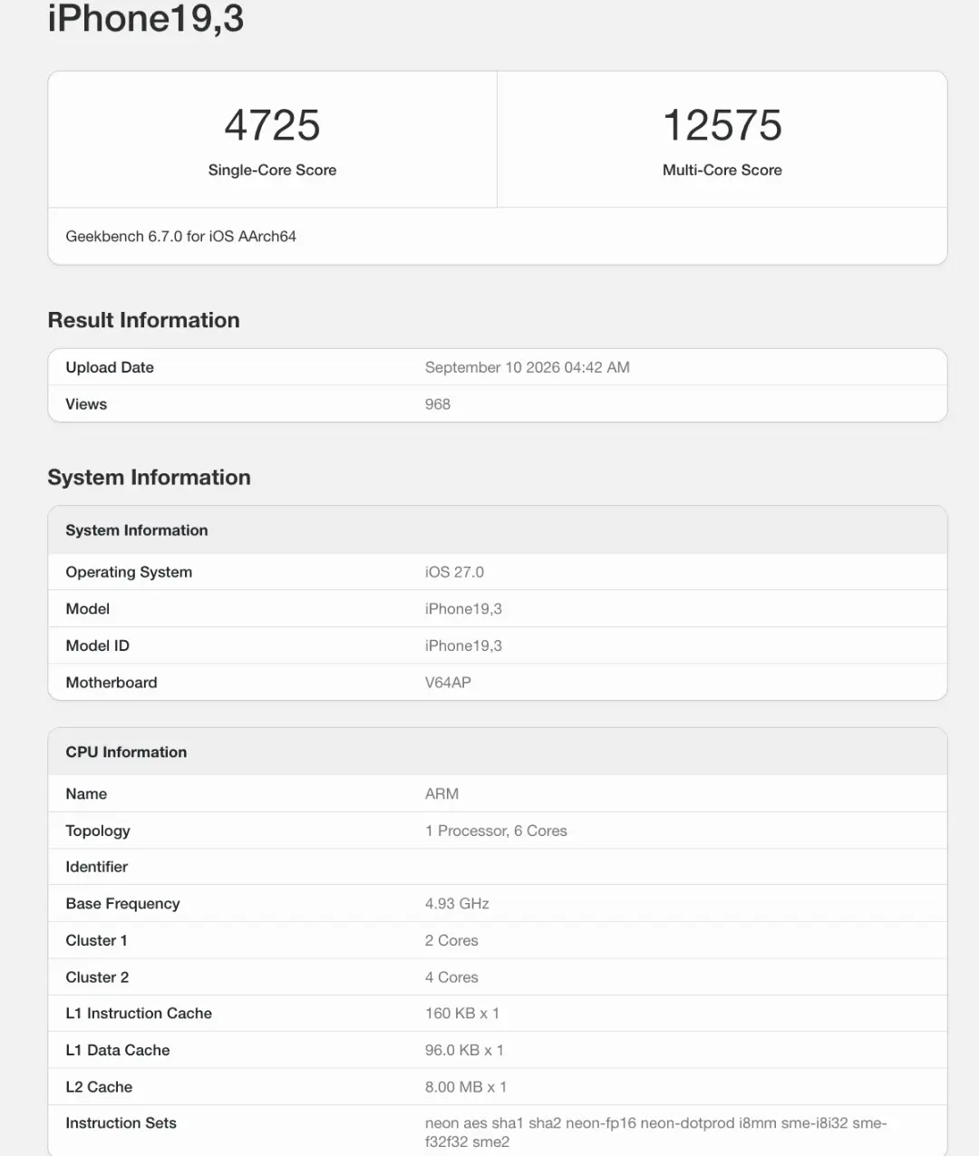Click the Motherboard label
Image resolution: width=979 pixels, height=1156 pixels.
tap(111, 683)
